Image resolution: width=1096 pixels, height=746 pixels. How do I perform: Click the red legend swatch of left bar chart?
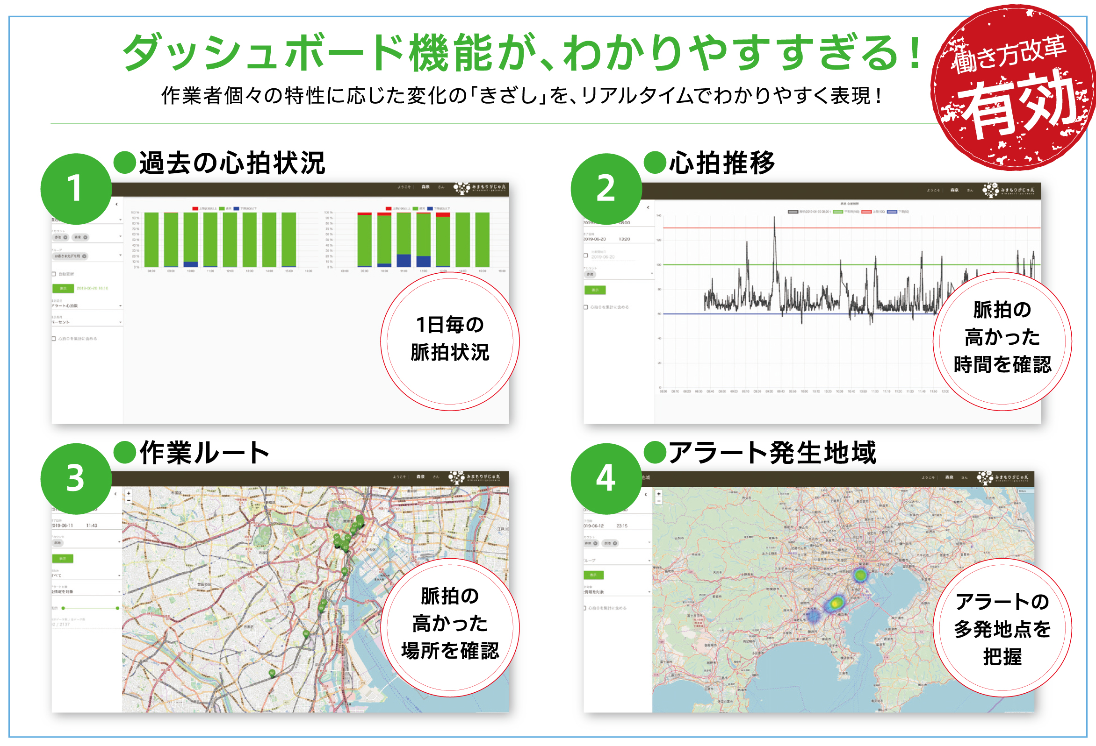click(x=195, y=208)
